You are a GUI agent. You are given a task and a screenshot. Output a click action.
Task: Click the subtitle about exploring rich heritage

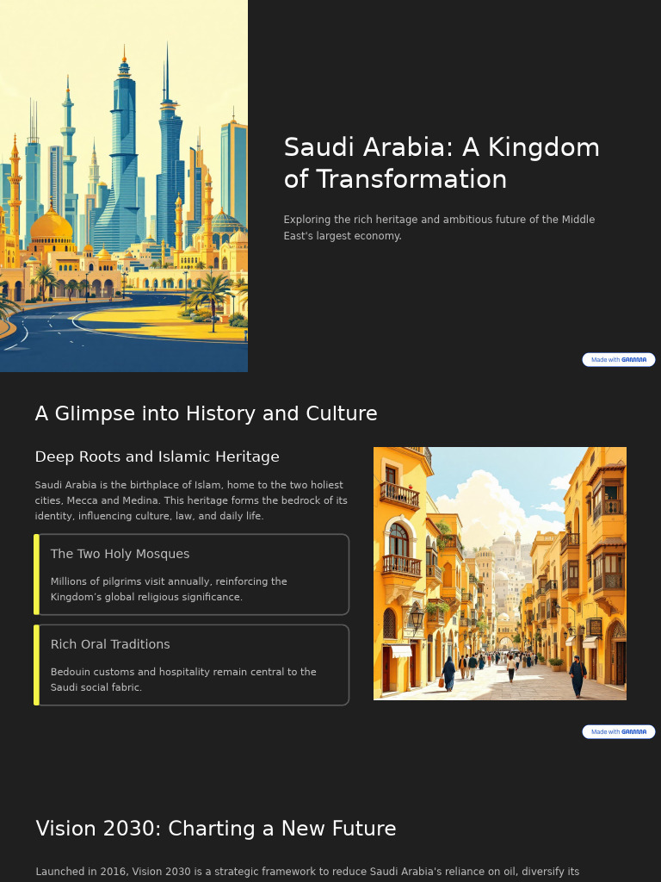(x=439, y=227)
